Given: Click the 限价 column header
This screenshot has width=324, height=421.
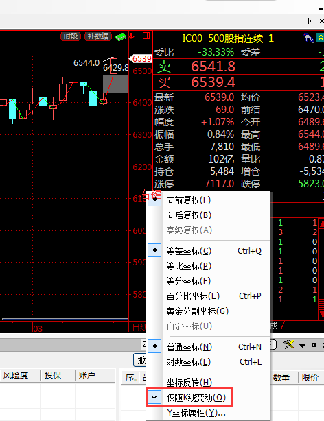Looking at the screenshot, I should (310, 378).
